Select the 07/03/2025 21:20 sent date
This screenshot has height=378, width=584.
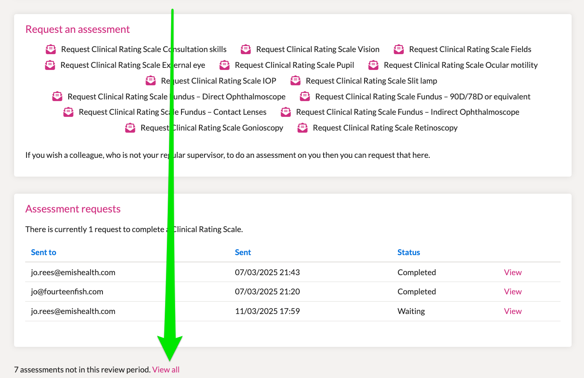(267, 292)
